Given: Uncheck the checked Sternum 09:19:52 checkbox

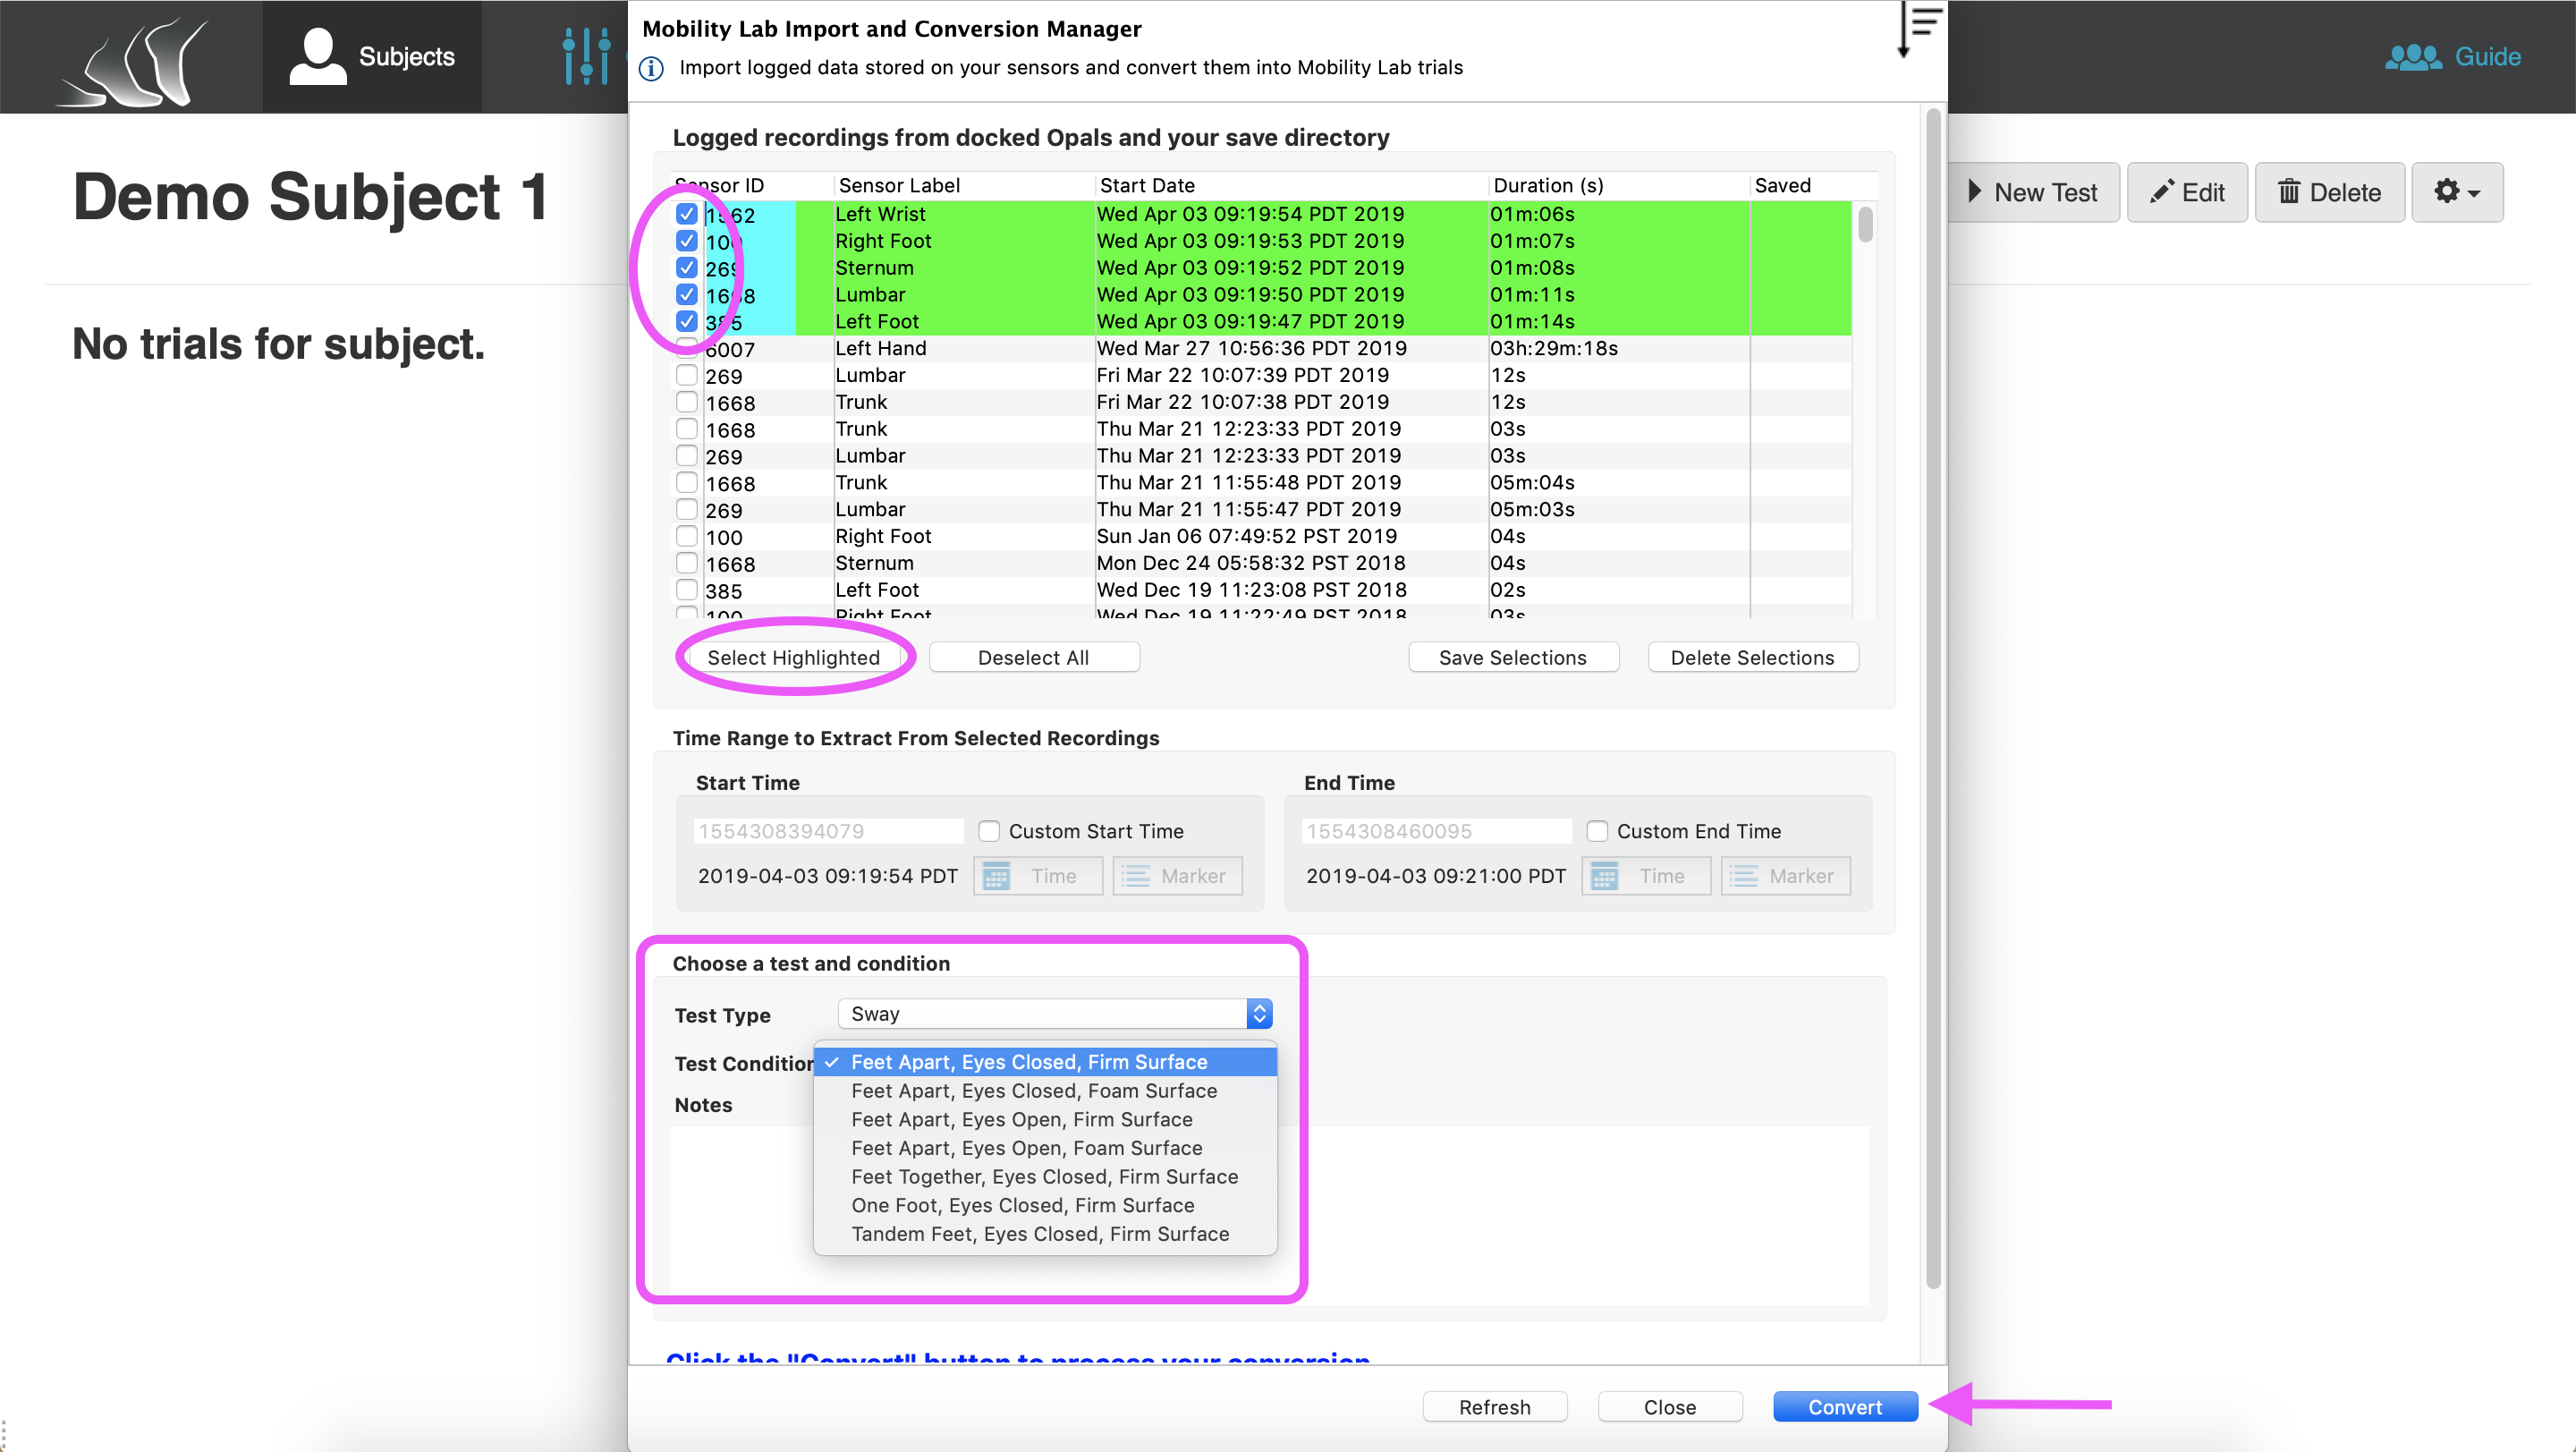Looking at the screenshot, I should (686, 268).
